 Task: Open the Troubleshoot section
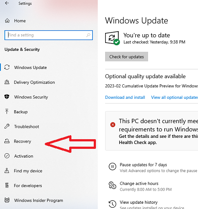pyautogui.click(x=27, y=126)
